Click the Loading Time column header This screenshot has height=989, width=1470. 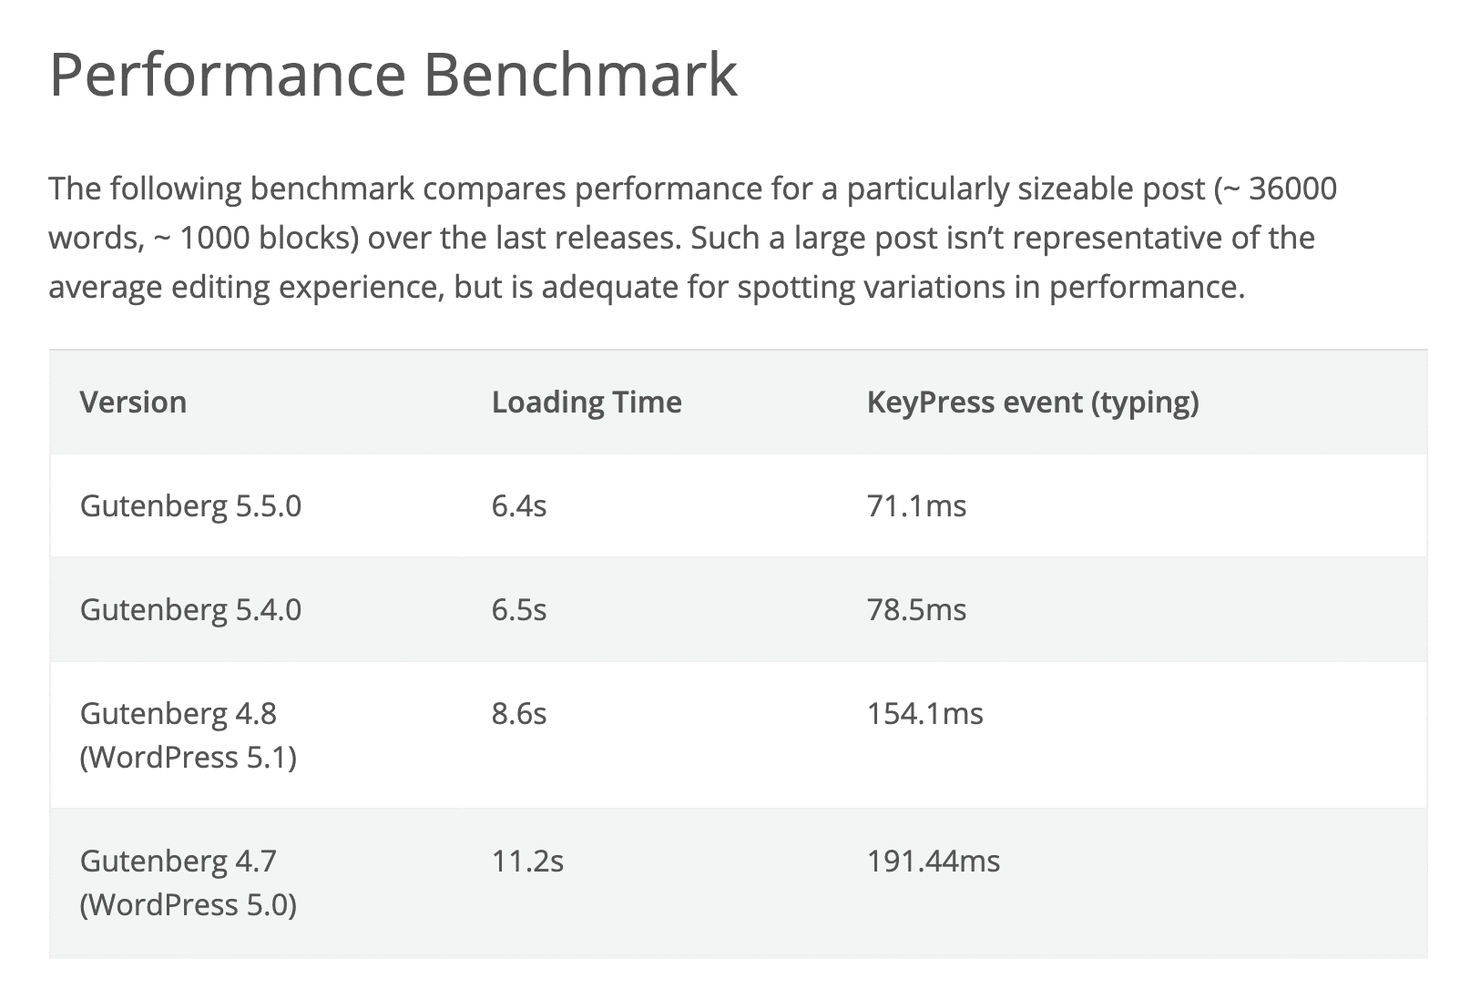pos(587,402)
